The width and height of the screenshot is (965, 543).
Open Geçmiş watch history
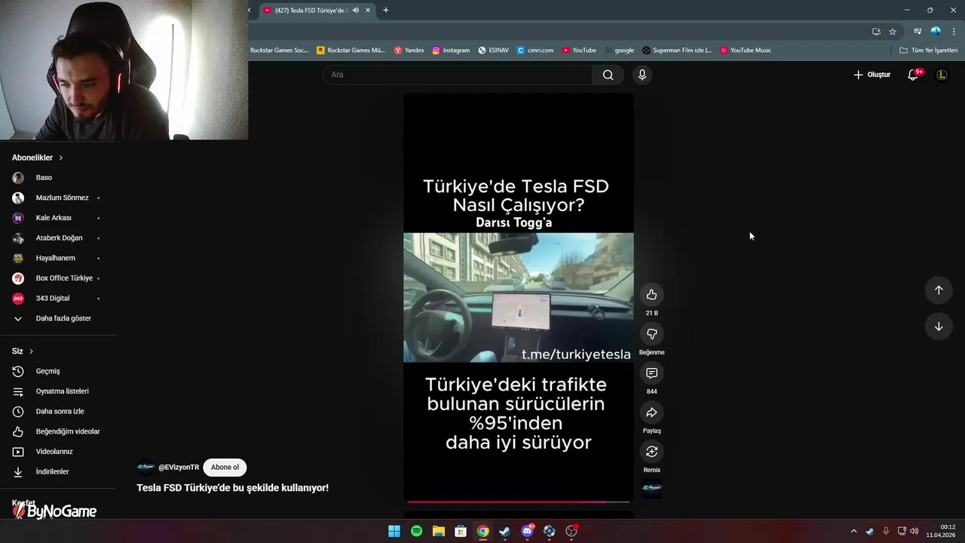coord(57,371)
